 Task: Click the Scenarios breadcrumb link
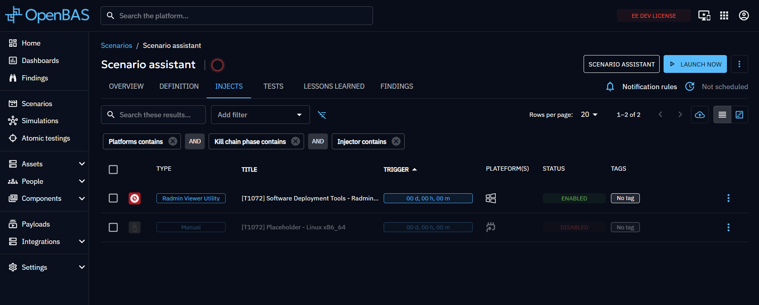[x=116, y=46]
